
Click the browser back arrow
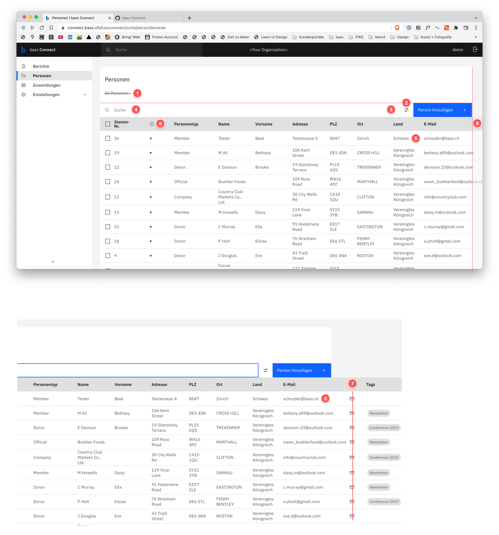coord(23,28)
